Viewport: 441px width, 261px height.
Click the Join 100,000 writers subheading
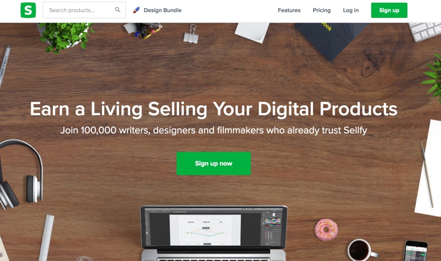pyautogui.click(x=213, y=130)
